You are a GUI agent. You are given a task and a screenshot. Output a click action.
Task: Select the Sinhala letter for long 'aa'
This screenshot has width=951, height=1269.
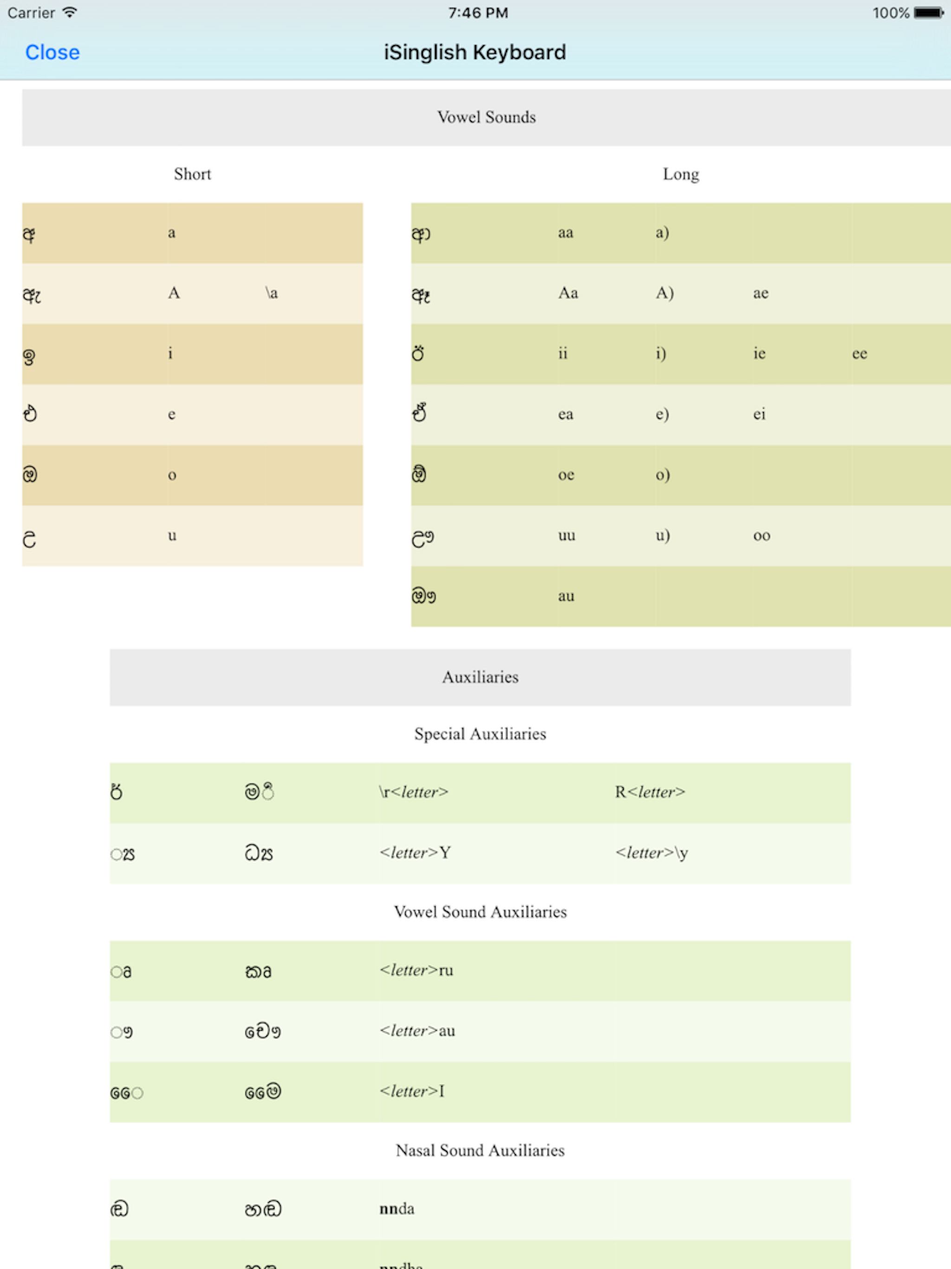(421, 234)
